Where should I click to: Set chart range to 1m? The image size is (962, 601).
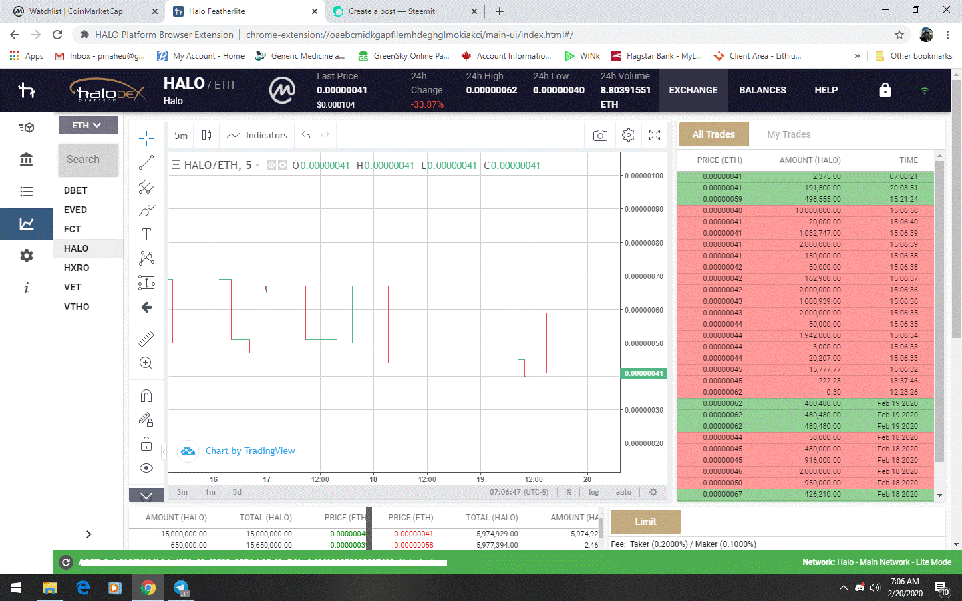pos(210,492)
